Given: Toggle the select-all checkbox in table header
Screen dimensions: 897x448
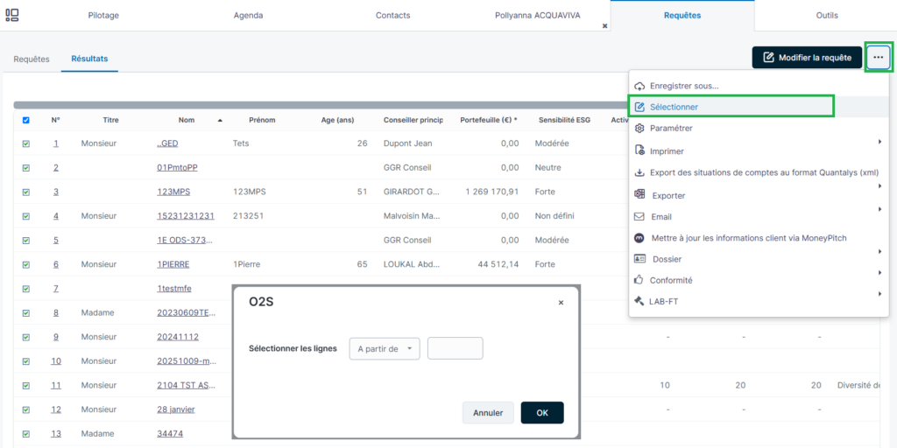Looking at the screenshot, I should pos(25,120).
